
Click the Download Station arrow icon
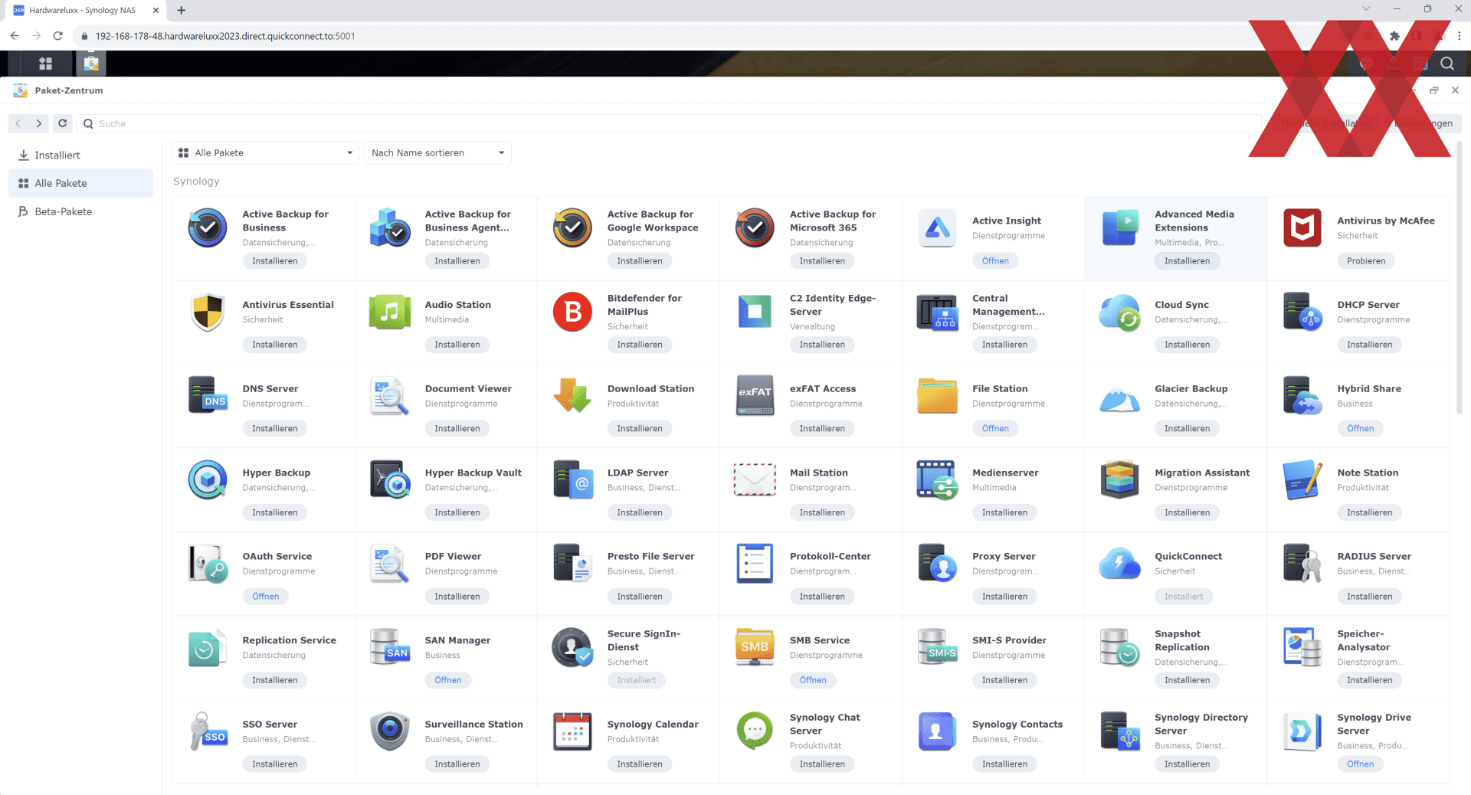[x=572, y=395]
